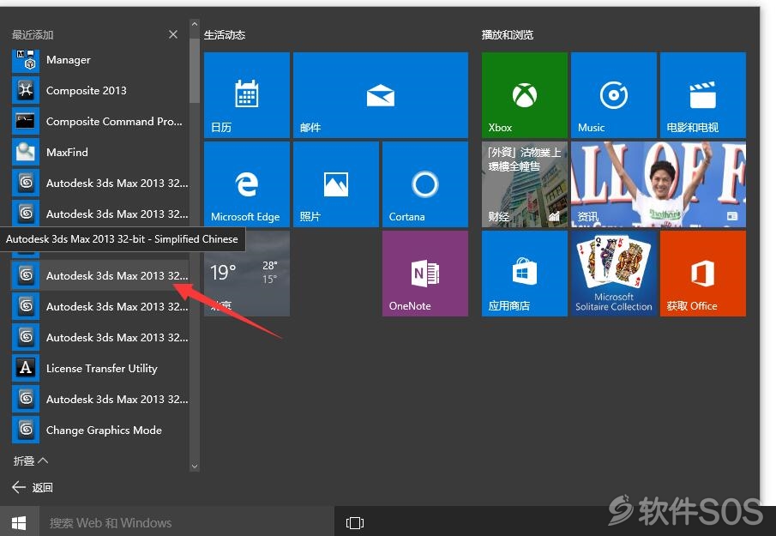Click the app list scrollbar down arrow
This screenshot has width=776, height=536.
[195, 466]
